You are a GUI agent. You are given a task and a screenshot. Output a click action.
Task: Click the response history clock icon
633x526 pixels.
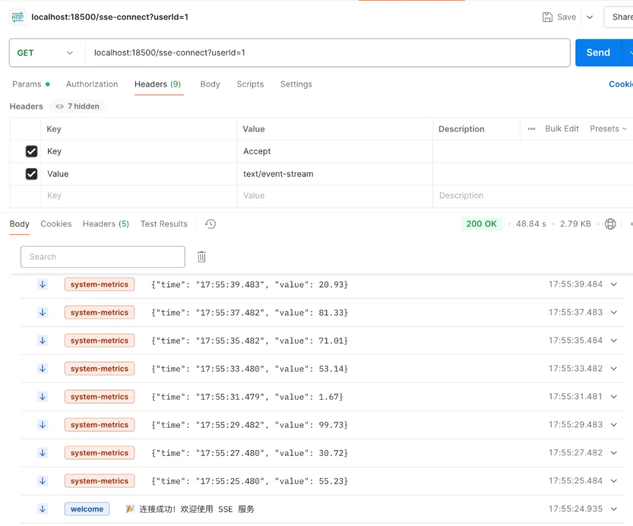coord(211,224)
